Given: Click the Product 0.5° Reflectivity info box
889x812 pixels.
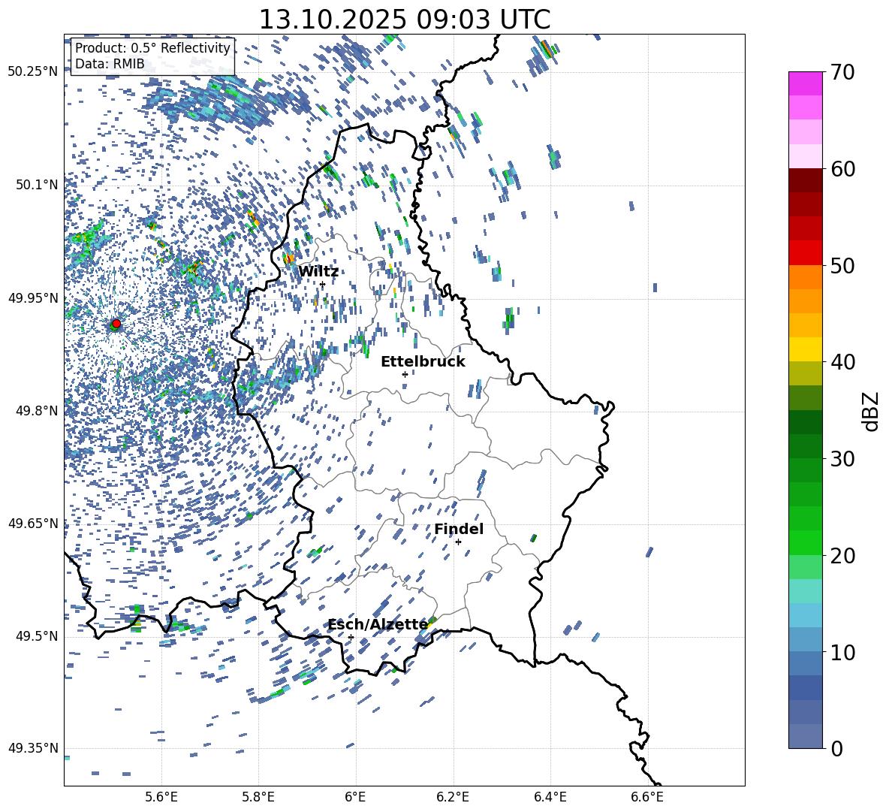Looking at the screenshot, I should (x=152, y=56).
